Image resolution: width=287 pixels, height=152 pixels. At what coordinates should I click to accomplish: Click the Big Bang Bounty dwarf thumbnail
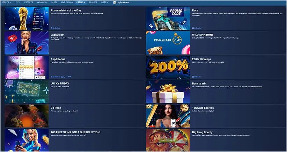pyautogui.click(x=168, y=140)
